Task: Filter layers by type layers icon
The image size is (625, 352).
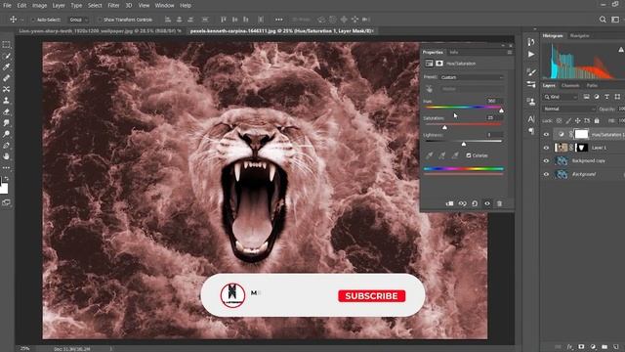Action: tap(606, 97)
